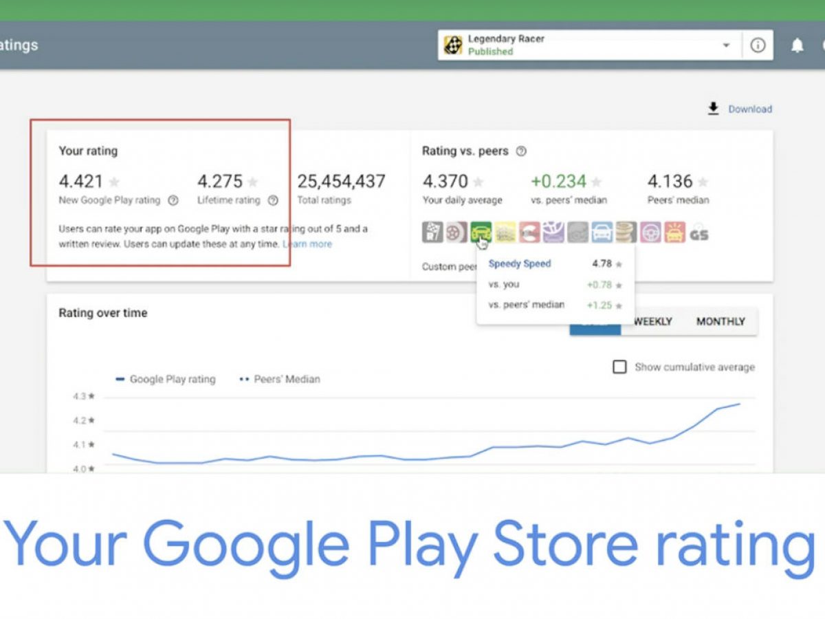Open the info circle icon in header
825x619 pixels.
[758, 45]
